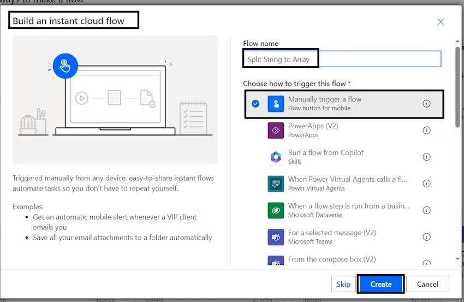
Task: Click the Skip button
Action: tap(343, 284)
